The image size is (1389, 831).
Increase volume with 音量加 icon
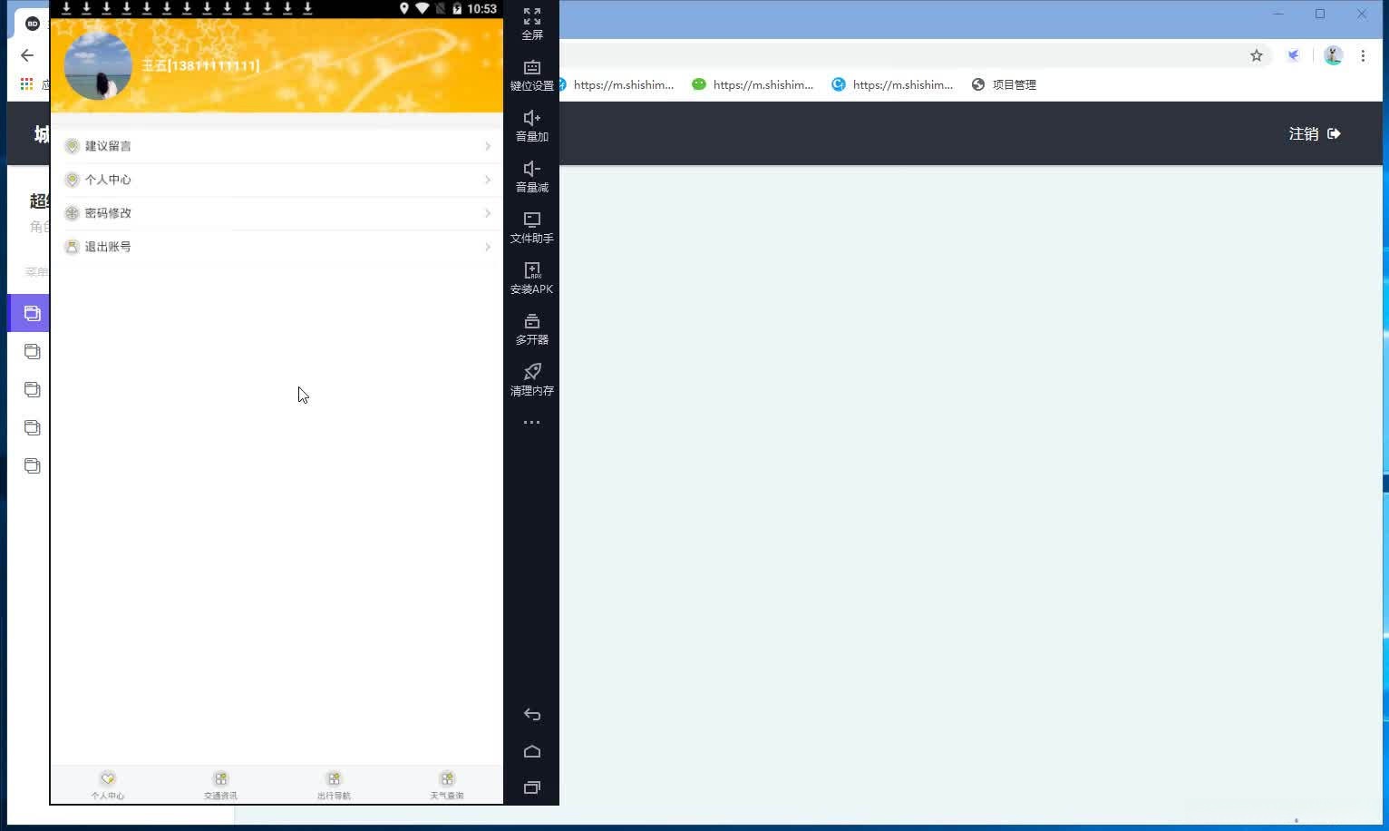(x=532, y=126)
